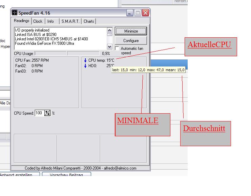Open the Configure dialog
Screen dimensions: 251x196
point(131,41)
